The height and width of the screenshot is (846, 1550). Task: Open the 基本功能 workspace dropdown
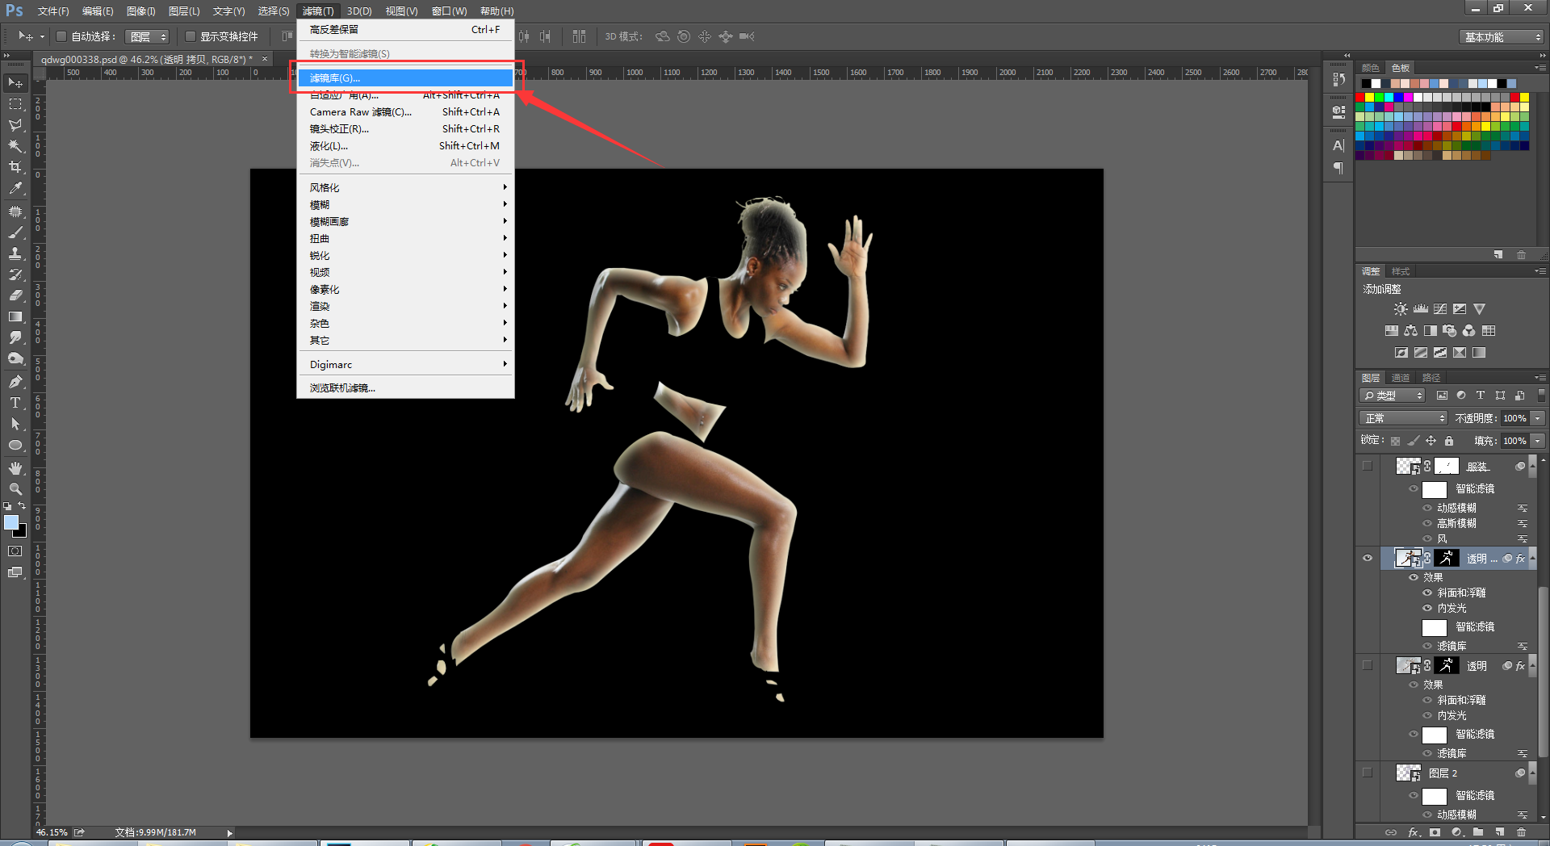1501,37
